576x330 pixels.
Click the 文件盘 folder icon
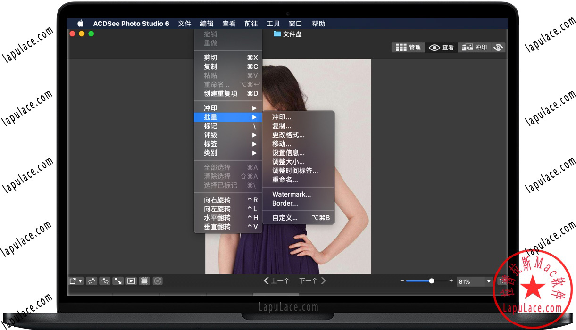(x=277, y=34)
